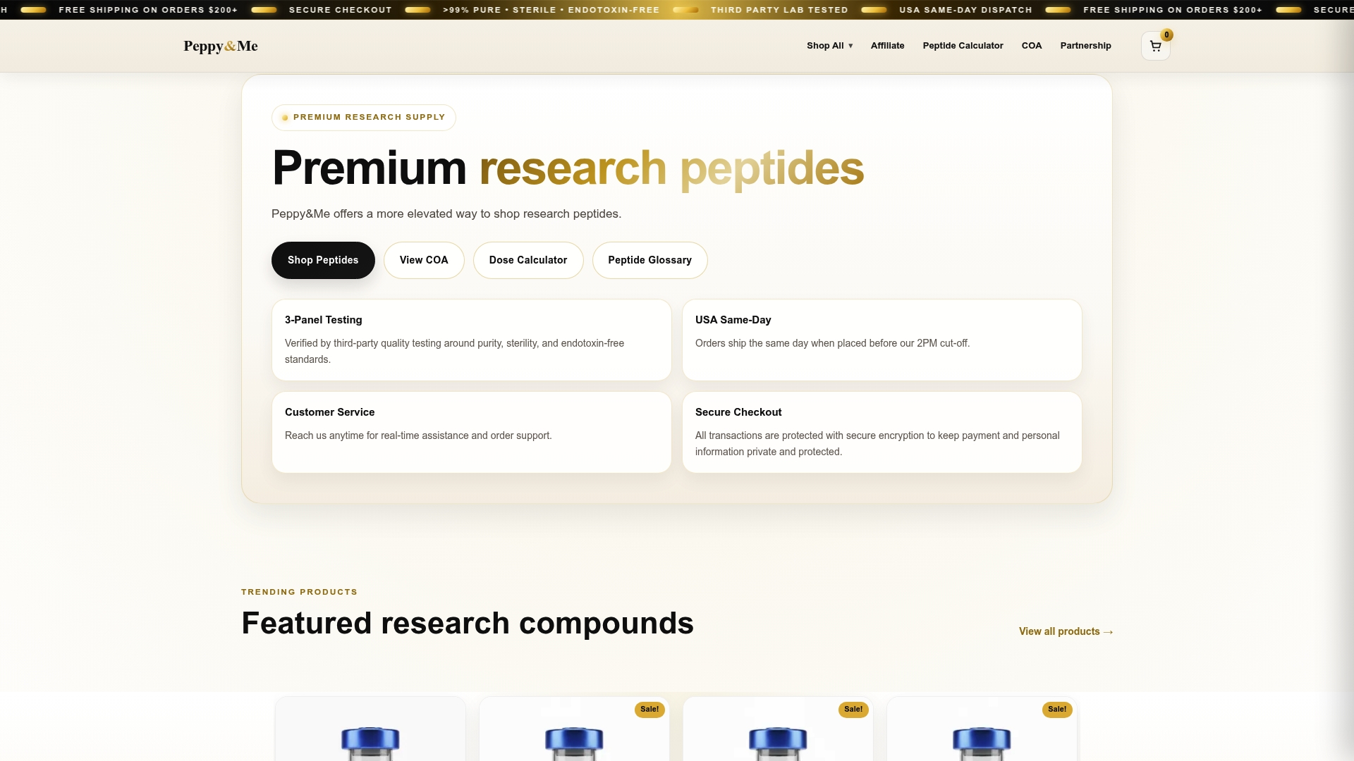Open the Affiliate page
The image size is (1354, 761).
point(887,46)
